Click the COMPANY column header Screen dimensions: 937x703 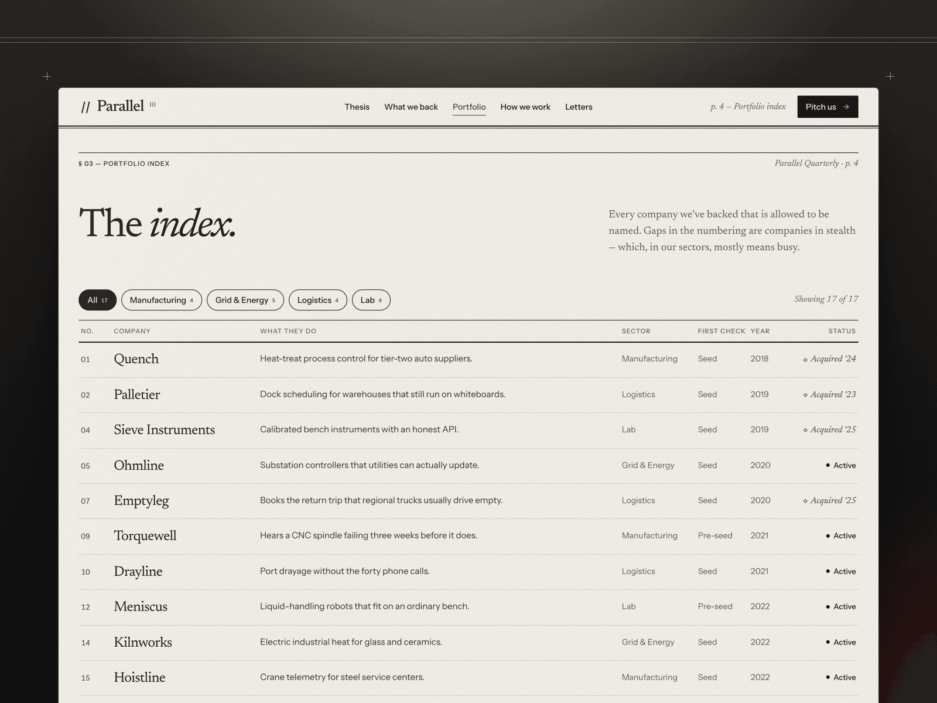point(132,331)
